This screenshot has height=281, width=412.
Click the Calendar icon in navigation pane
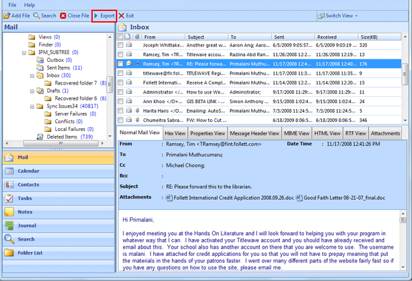9,171
